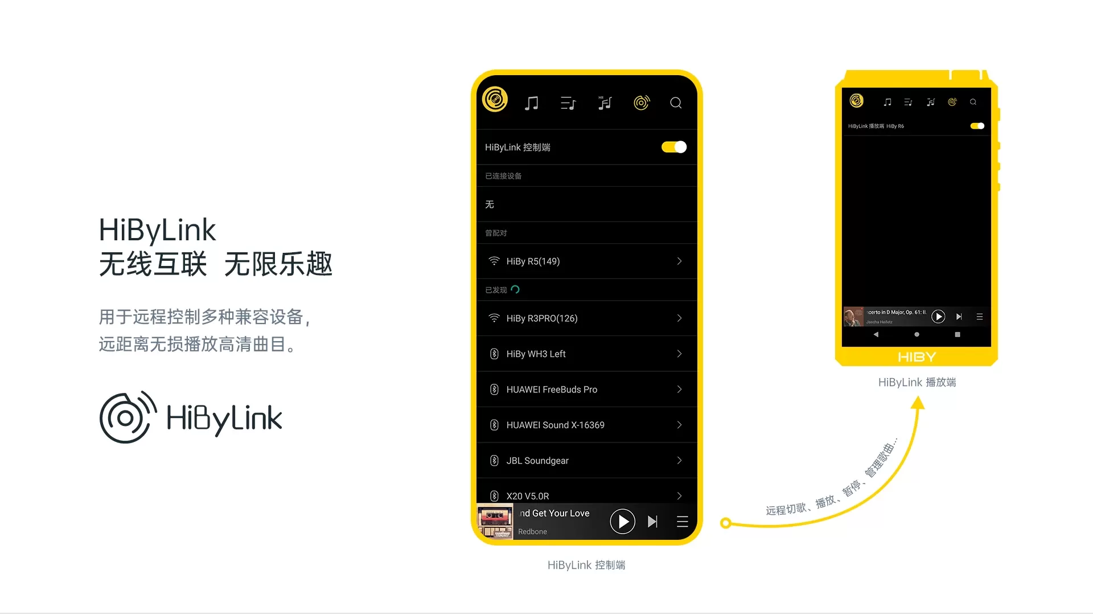
Task: Select the playlist queue icon
Action: (568, 103)
